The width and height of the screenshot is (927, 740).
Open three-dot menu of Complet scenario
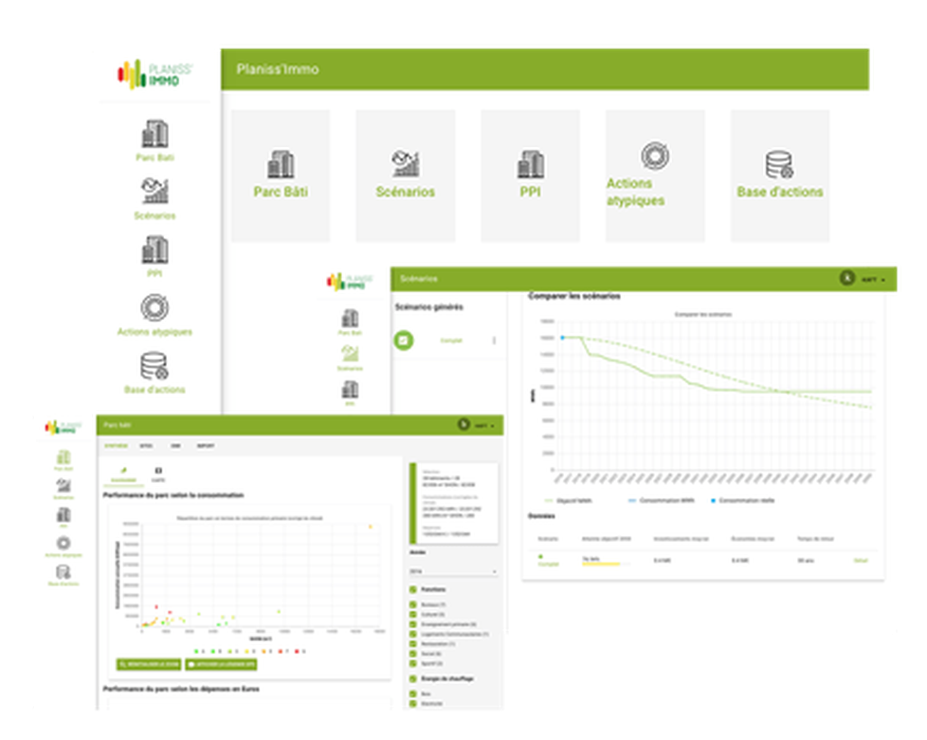click(x=494, y=341)
